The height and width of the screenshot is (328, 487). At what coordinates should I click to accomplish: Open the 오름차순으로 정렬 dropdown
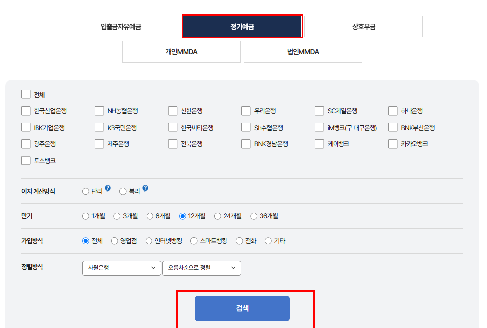pos(201,268)
